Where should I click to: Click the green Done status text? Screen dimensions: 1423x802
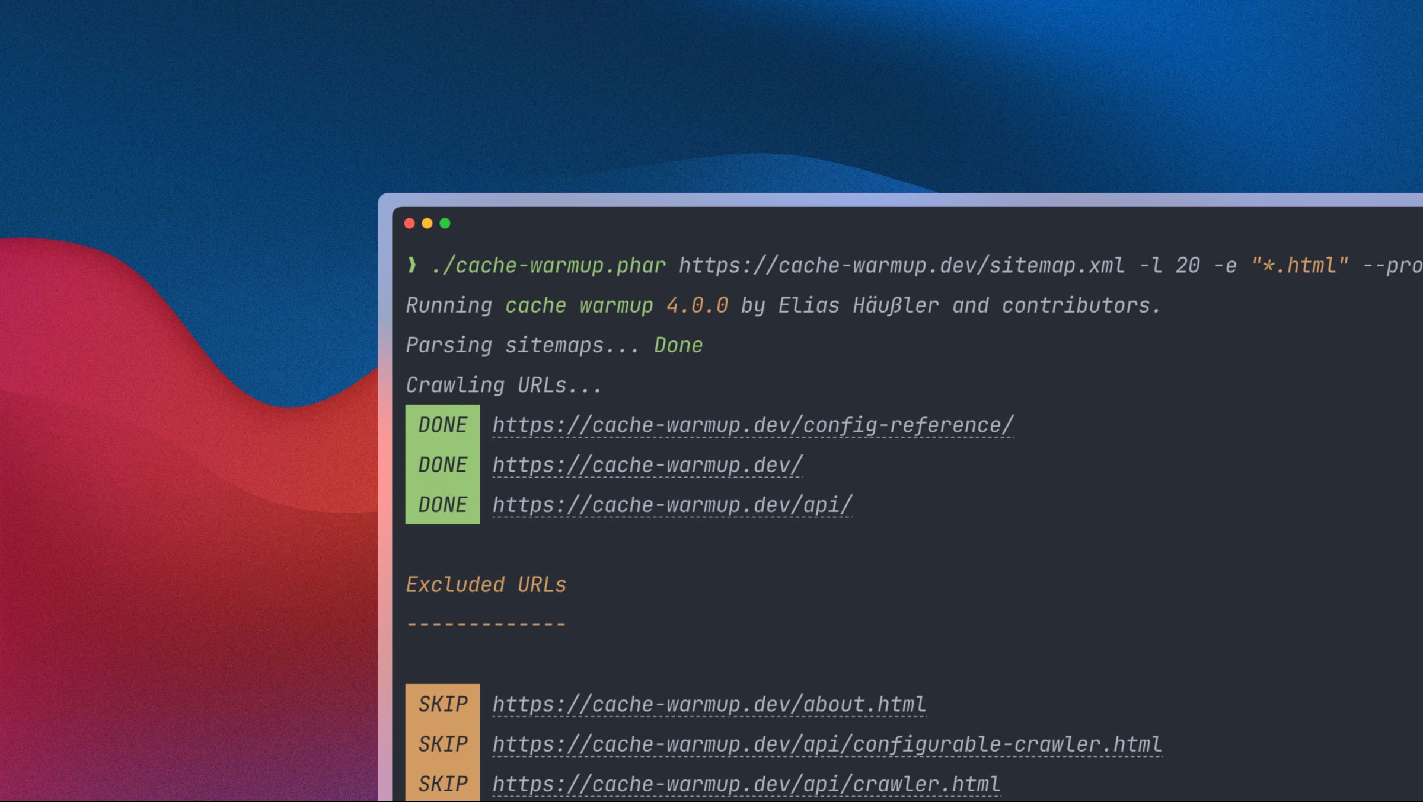pyautogui.click(x=678, y=345)
